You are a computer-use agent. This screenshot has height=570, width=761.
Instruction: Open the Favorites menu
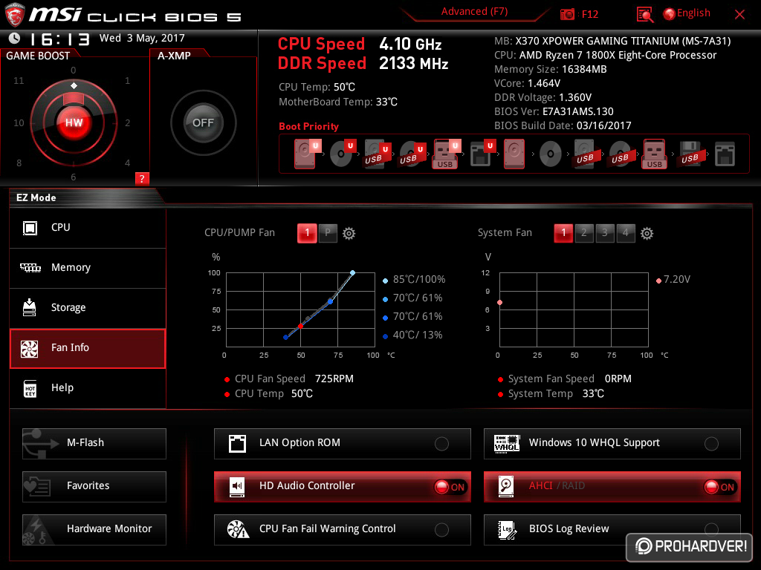pyautogui.click(x=94, y=487)
